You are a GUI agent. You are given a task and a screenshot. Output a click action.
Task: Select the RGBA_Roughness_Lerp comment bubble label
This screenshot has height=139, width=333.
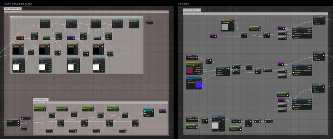point(41,99)
